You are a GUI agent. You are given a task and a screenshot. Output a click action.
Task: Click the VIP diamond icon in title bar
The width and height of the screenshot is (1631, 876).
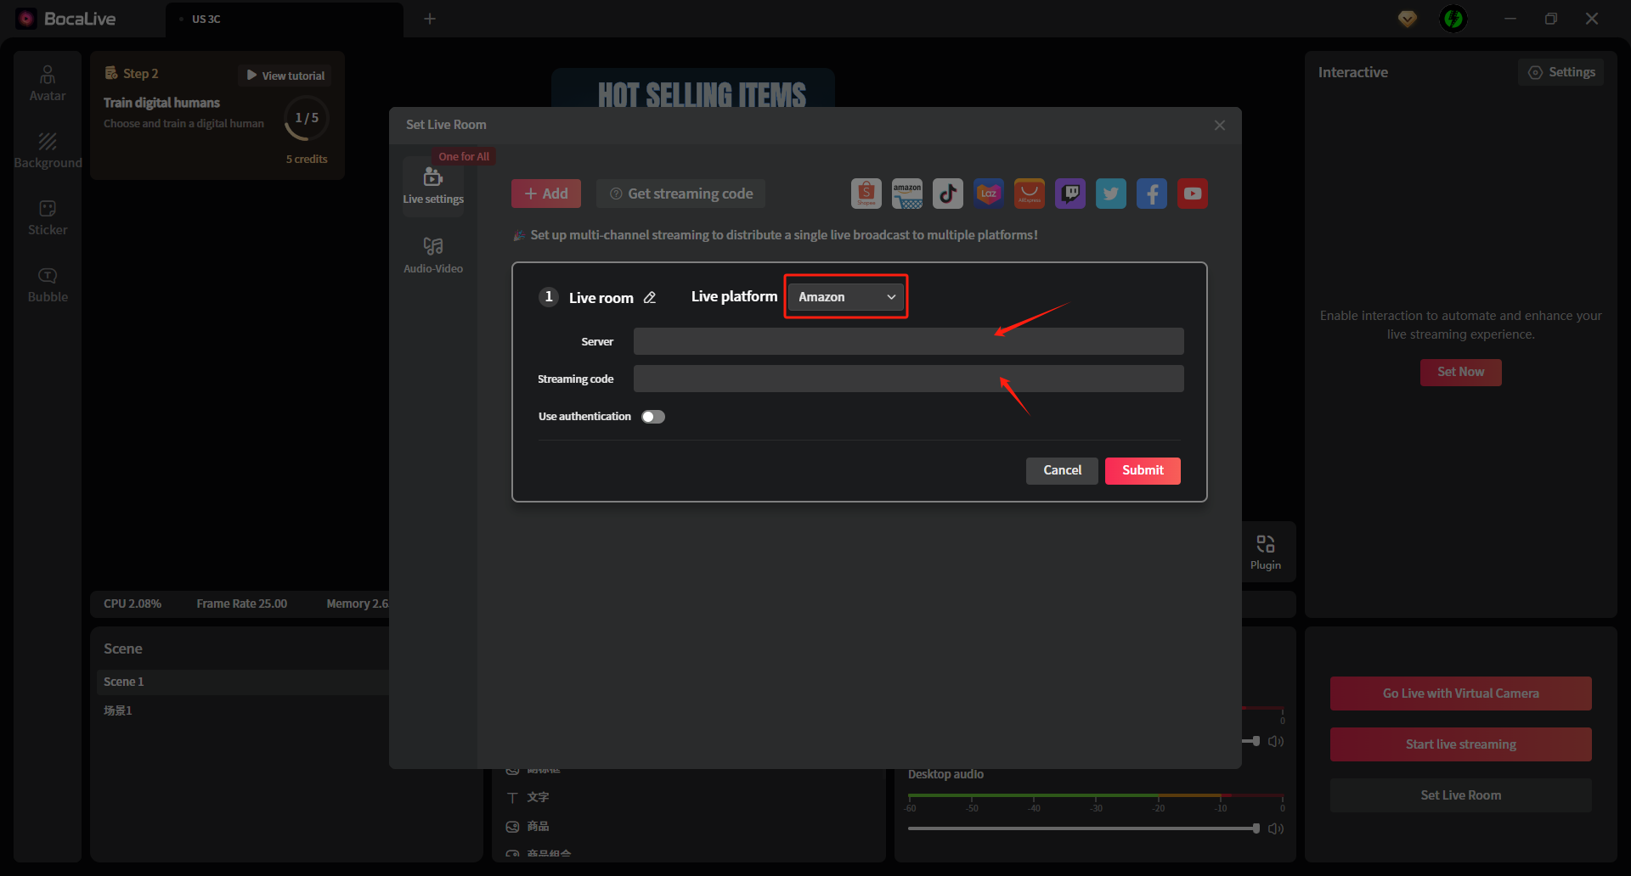(1407, 19)
